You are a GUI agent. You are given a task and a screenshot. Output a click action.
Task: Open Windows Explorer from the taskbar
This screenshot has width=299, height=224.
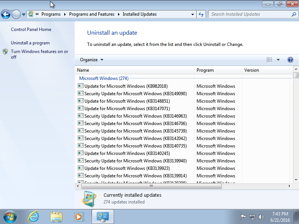coord(56,217)
